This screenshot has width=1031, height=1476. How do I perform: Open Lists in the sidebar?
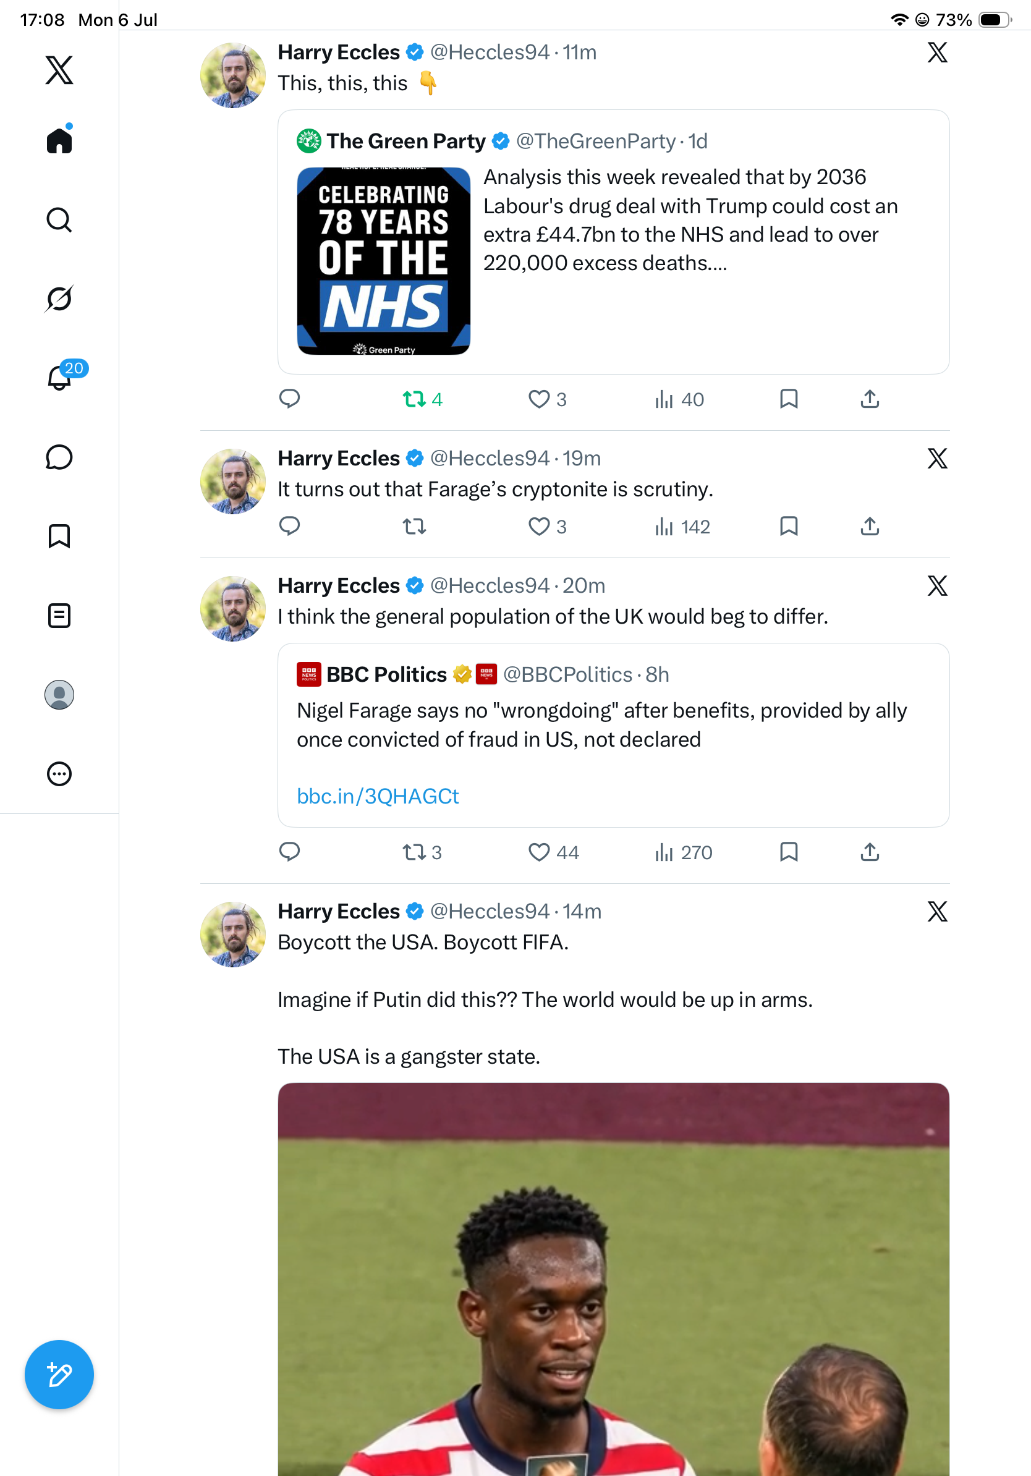59,615
